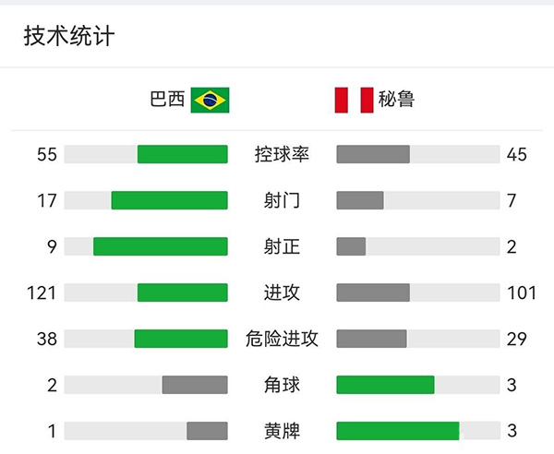Screen dimensions: 554x454
Task: Click the 控球率 stat label
Action: 282,154
